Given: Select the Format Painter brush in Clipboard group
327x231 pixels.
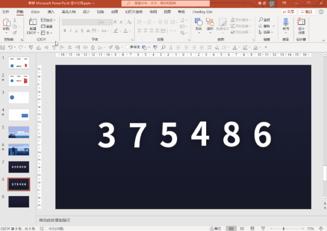Looking at the screenshot, I should click(x=15, y=33).
